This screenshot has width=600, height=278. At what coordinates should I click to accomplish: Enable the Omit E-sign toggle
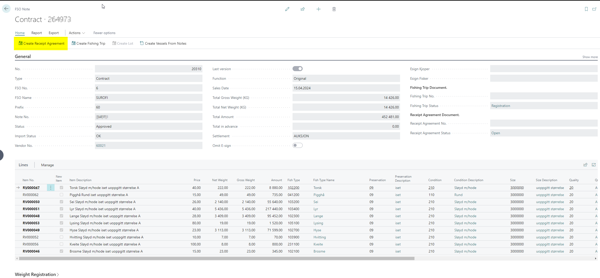pos(297,145)
